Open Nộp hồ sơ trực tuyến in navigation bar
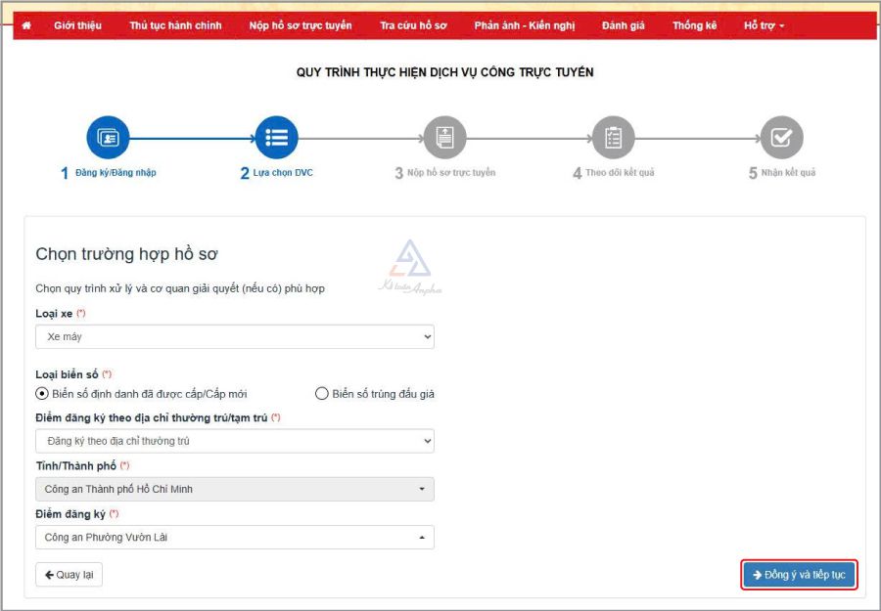881x611 pixels. (301, 25)
